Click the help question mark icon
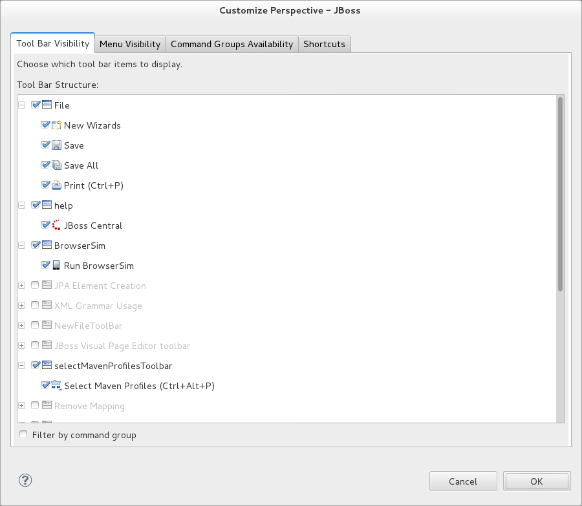This screenshot has width=582, height=506. click(x=25, y=480)
